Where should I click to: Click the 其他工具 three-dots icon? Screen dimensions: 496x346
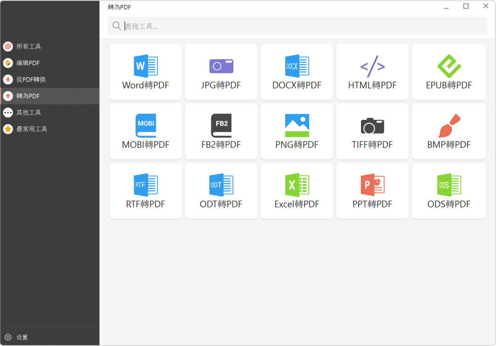coord(8,112)
